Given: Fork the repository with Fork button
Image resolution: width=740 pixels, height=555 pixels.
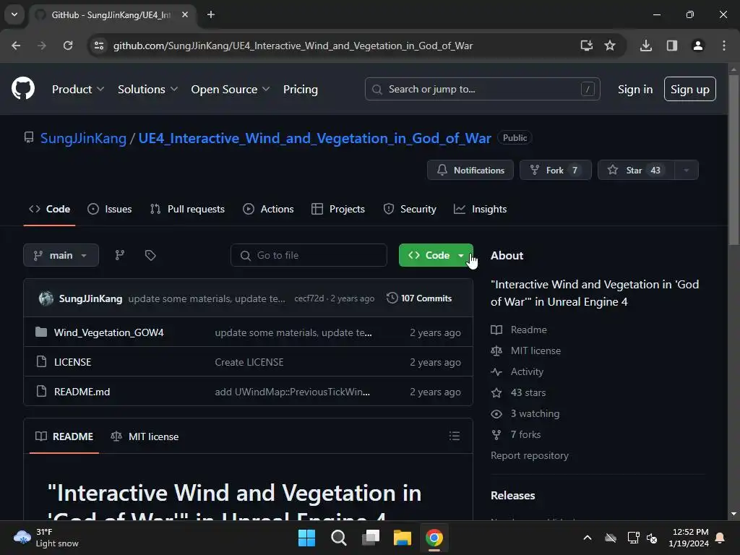Looking at the screenshot, I should [556, 171].
